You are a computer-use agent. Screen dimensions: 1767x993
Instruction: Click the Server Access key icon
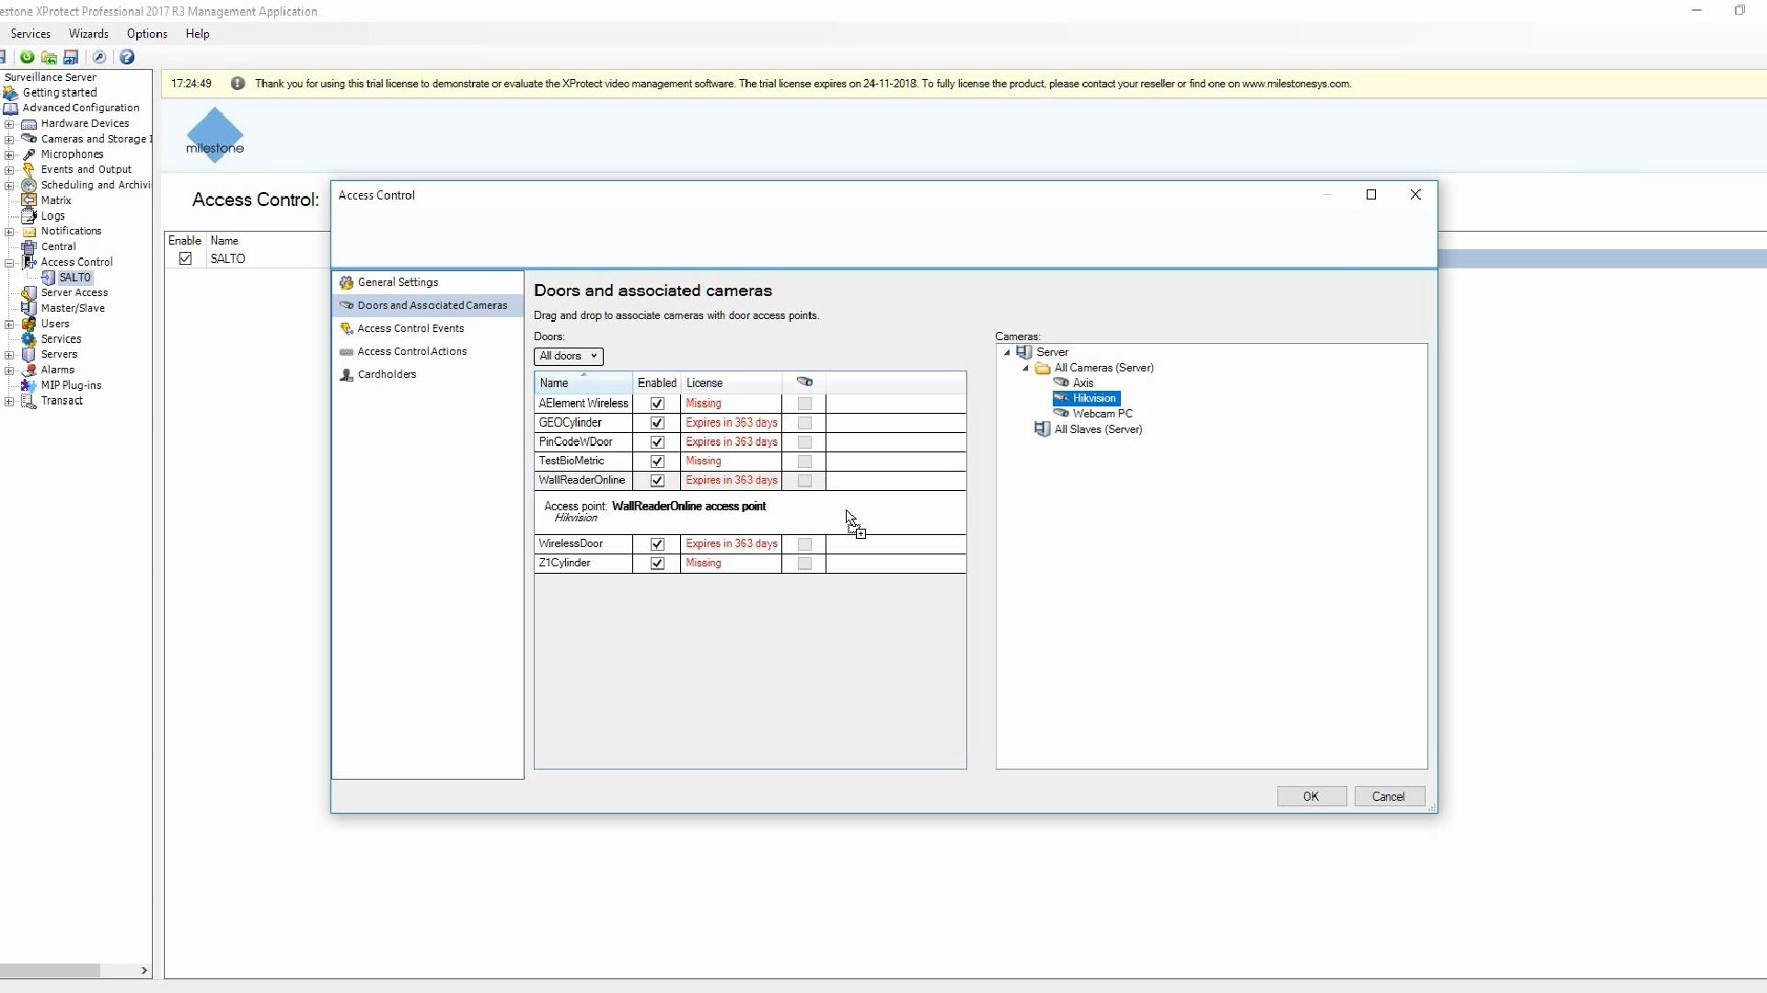click(x=29, y=293)
